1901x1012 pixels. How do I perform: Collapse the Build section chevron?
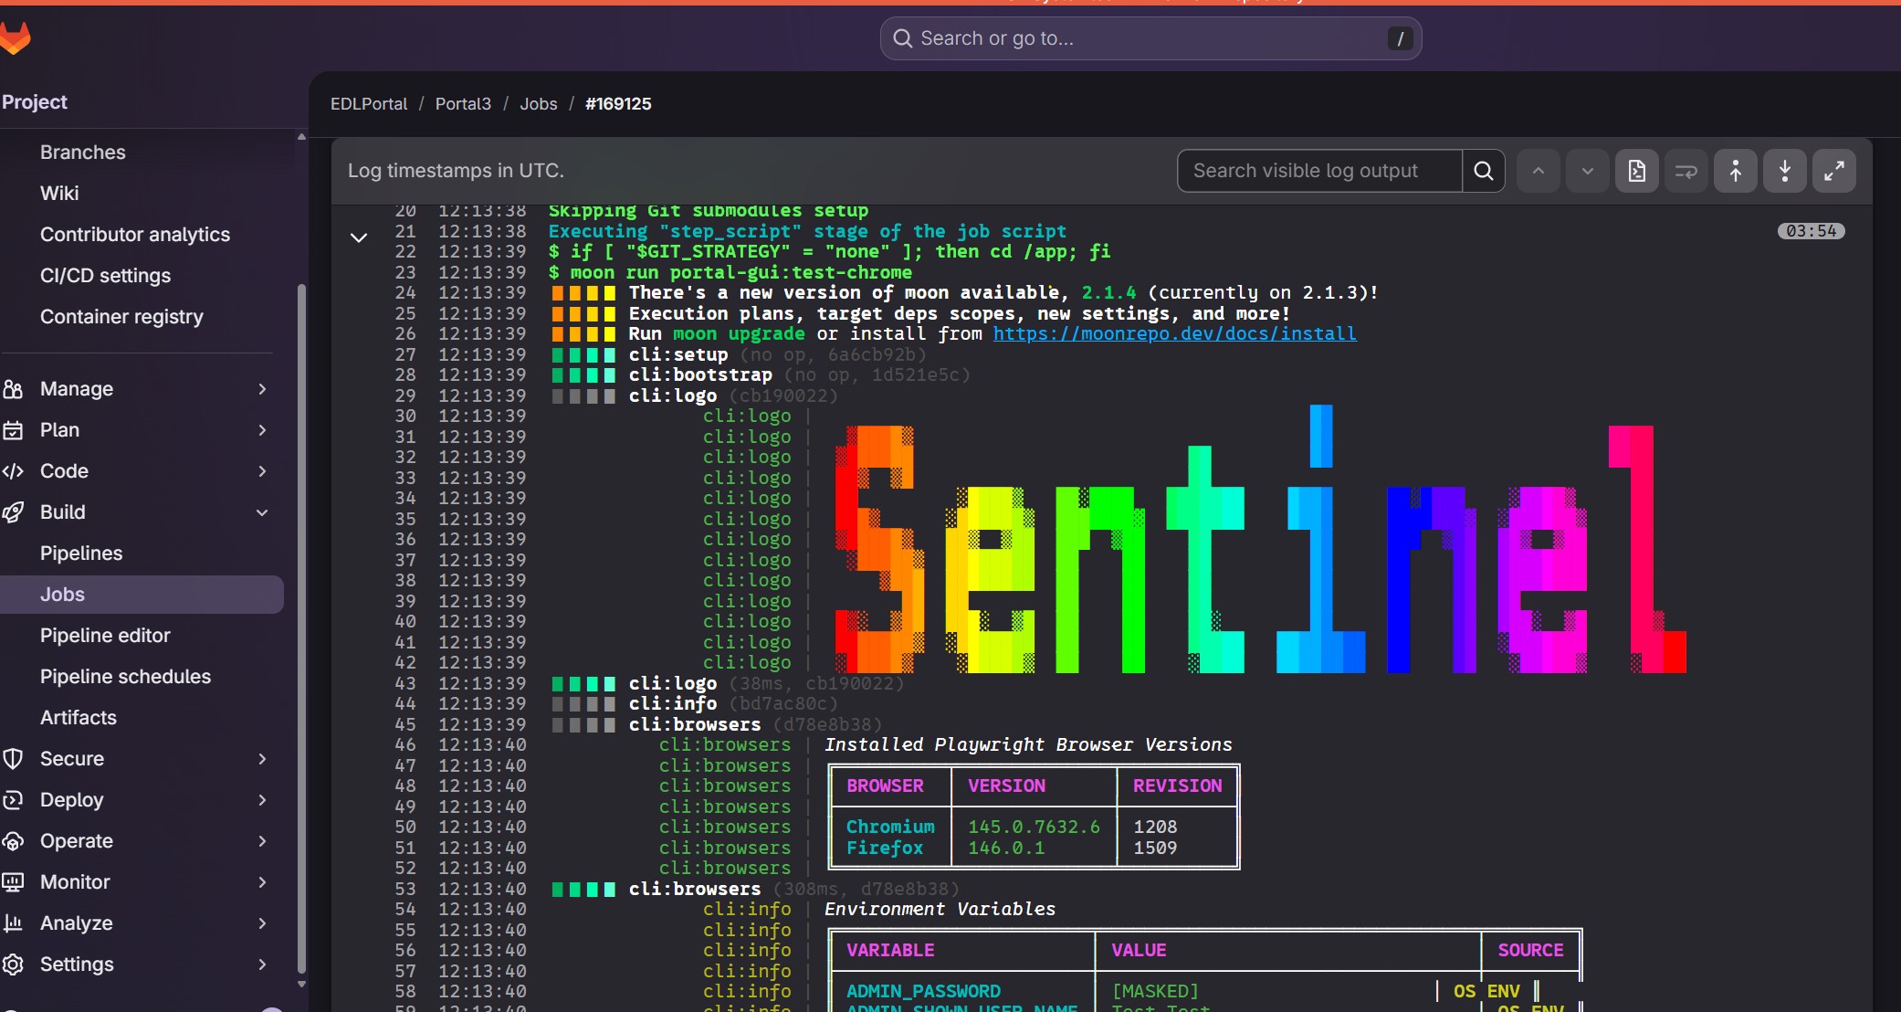pyautogui.click(x=262, y=512)
